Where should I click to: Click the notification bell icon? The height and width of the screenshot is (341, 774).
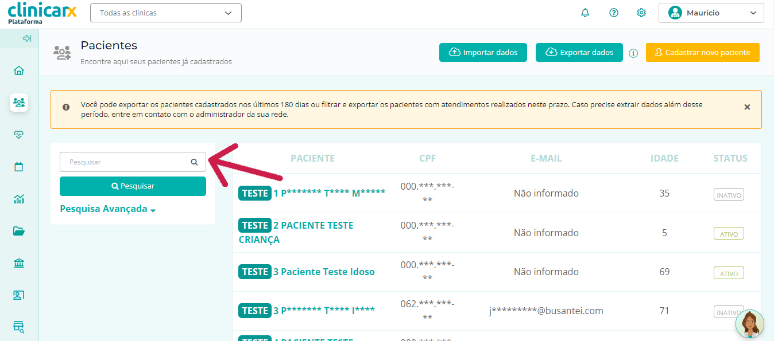(585, 13)
